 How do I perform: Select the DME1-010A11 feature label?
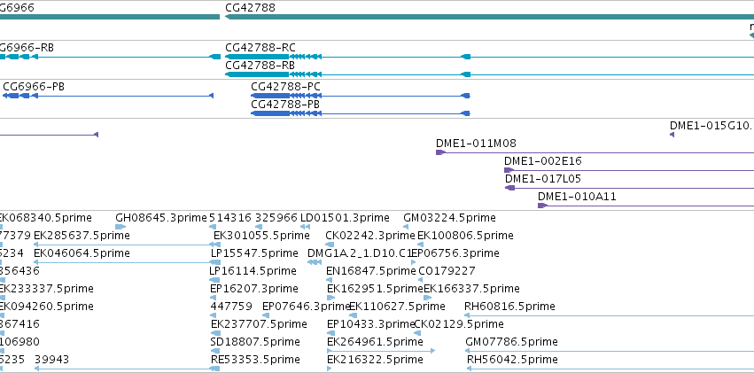click(x=577, y=197)
